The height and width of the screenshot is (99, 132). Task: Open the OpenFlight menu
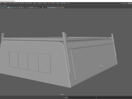[63, 3]
